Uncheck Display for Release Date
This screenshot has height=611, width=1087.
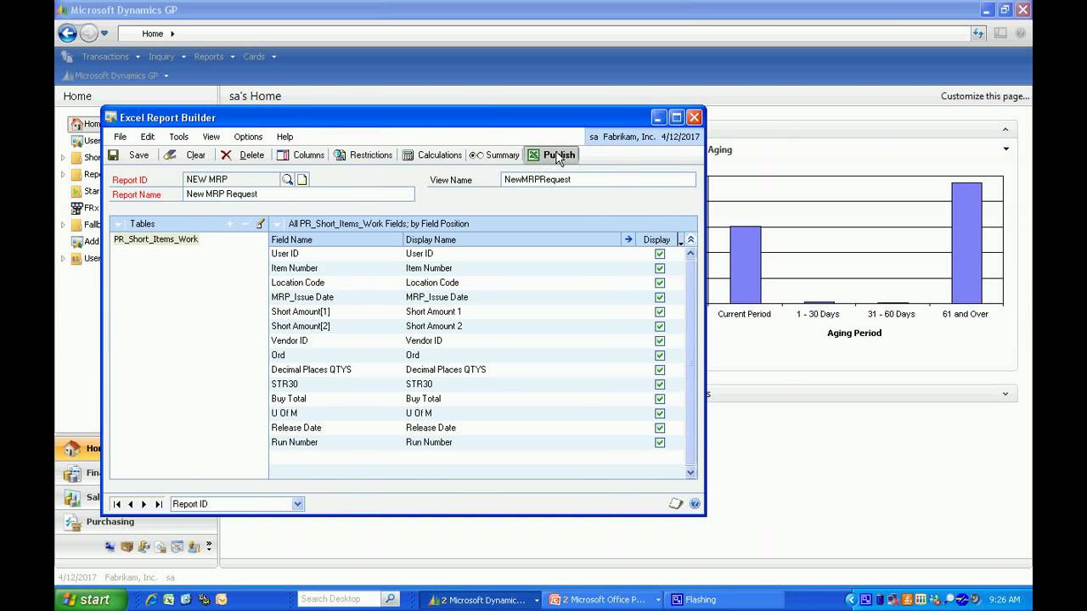(660, 428)
